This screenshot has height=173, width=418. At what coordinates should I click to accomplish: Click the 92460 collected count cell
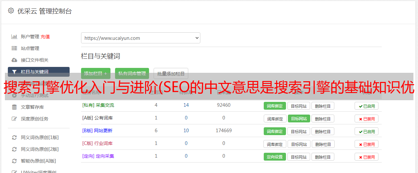click(x=224, y=105)
